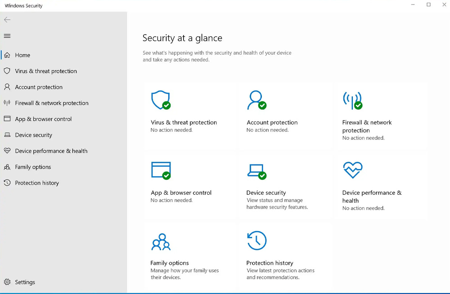Click the large Protection history clock icon
This screenshot has height=294, width=450.
pos(257,241)
